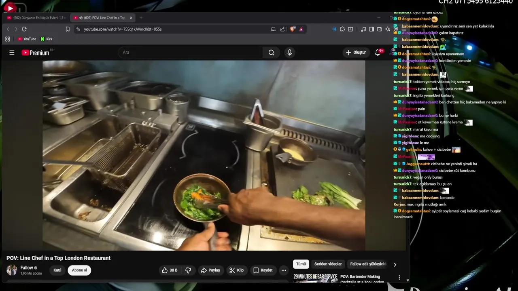The height and width of the screenshot is (291, 518).
Task: Click chat message 'max ingiliz mutfağı amk'
Action: click(427, 205)
